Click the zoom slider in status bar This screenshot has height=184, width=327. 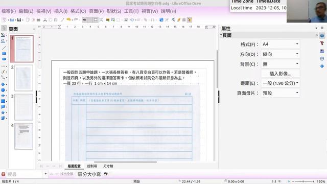(x=303, y=181)
